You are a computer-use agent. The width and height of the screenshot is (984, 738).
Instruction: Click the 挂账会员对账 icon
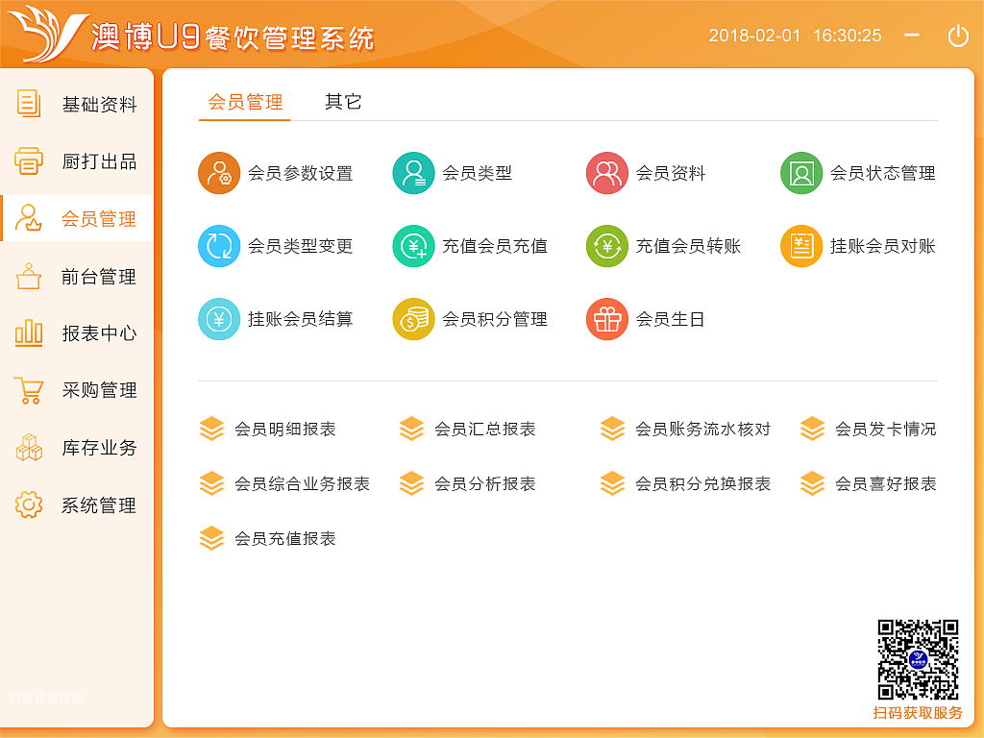point(800,246)
